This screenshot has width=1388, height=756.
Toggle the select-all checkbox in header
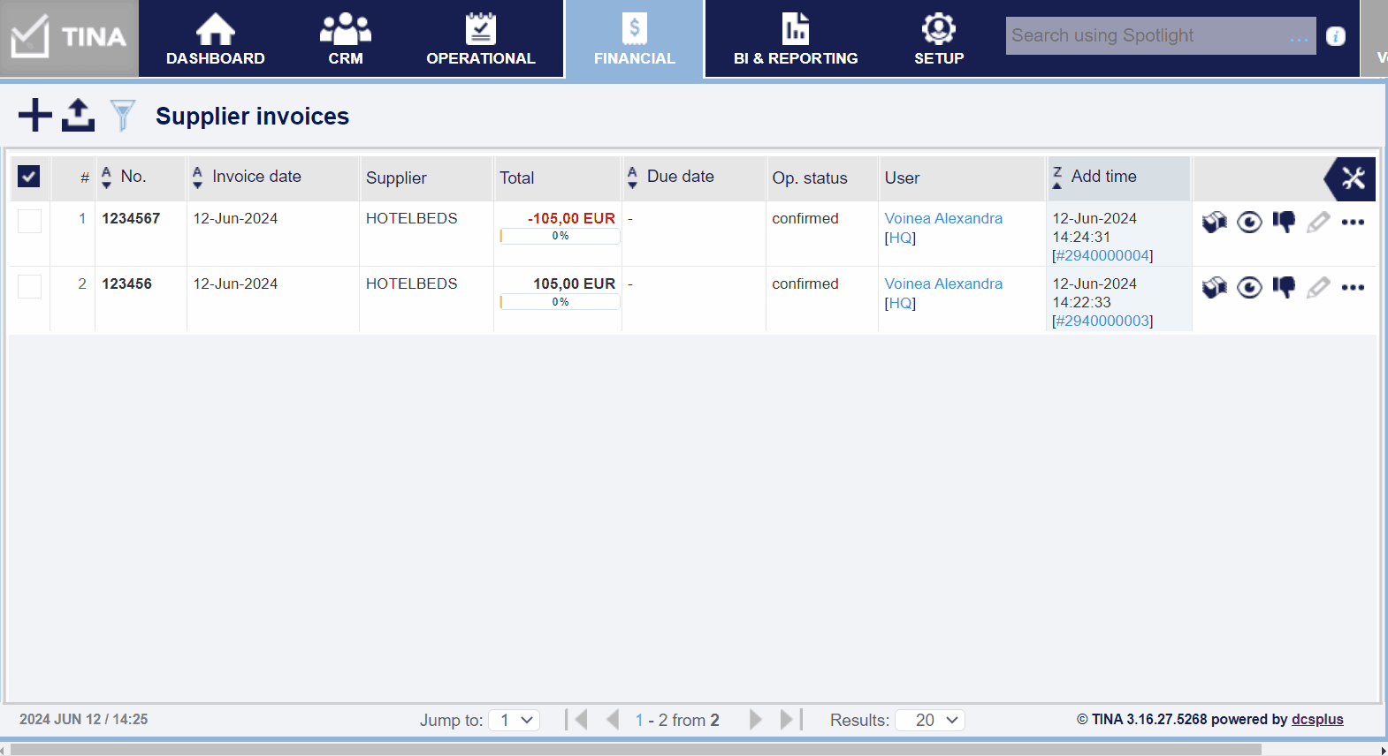point(29,177)
